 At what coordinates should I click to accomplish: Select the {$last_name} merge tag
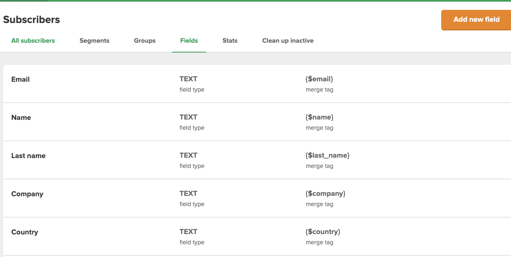click(328, 155)
